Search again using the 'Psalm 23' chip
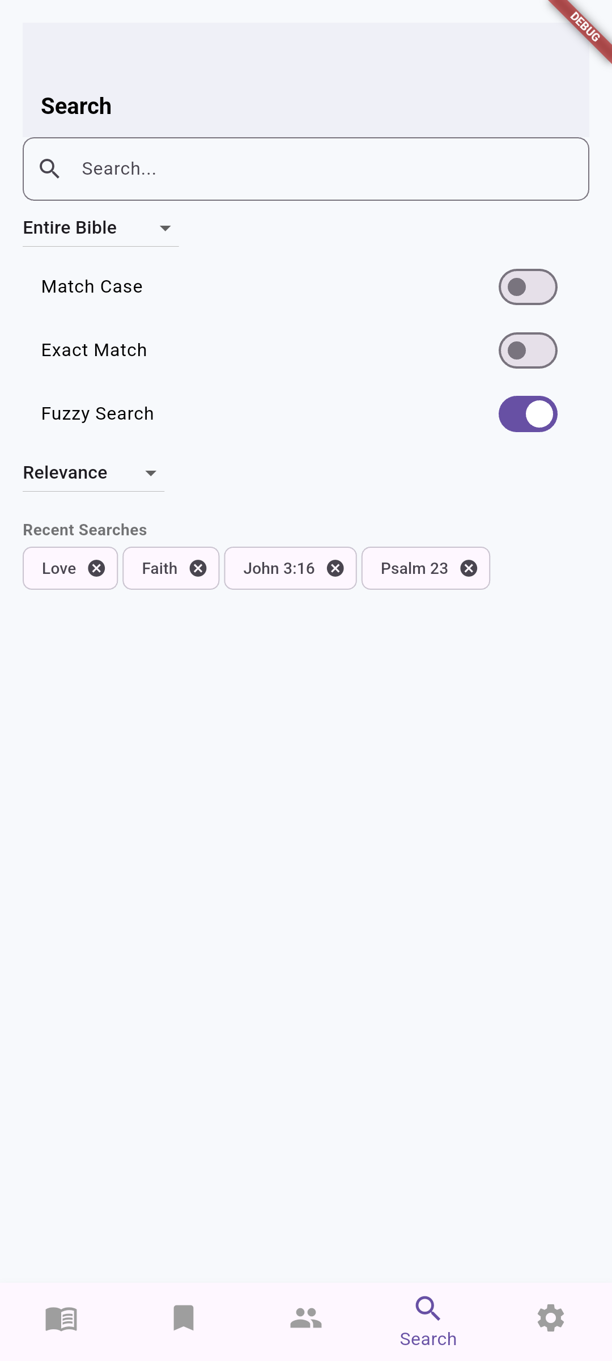Screen dimensions: 612x1361 pos(414,568)
